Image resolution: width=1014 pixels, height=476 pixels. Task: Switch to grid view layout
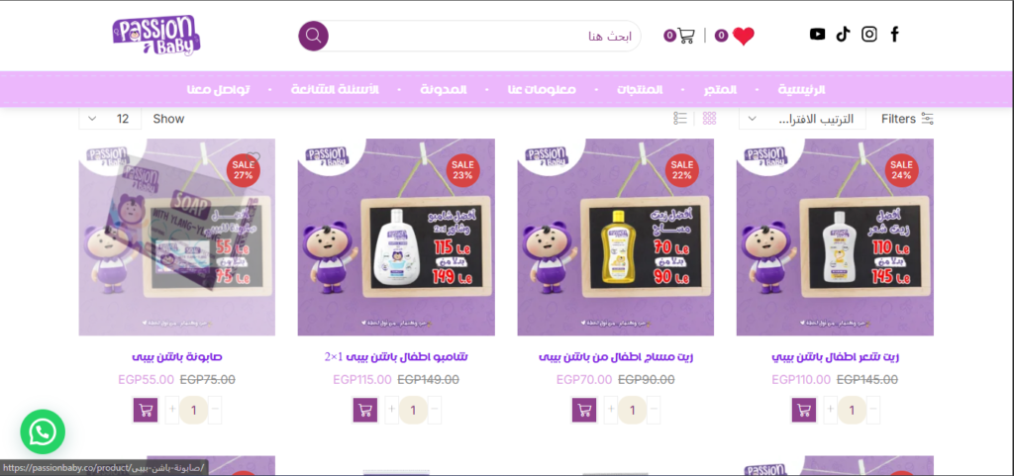coord(709,118)
